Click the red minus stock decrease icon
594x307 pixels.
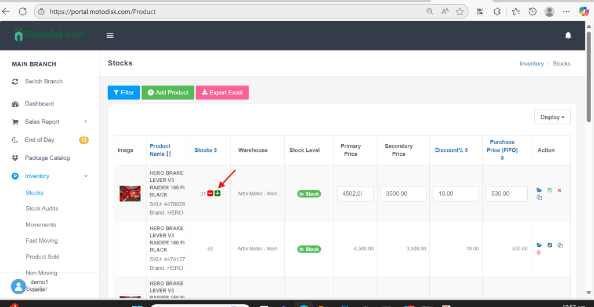click(x=210, y=193)
